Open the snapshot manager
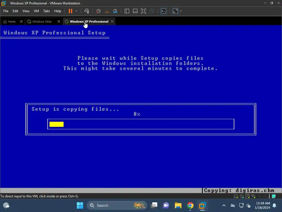 pos(115,11)
